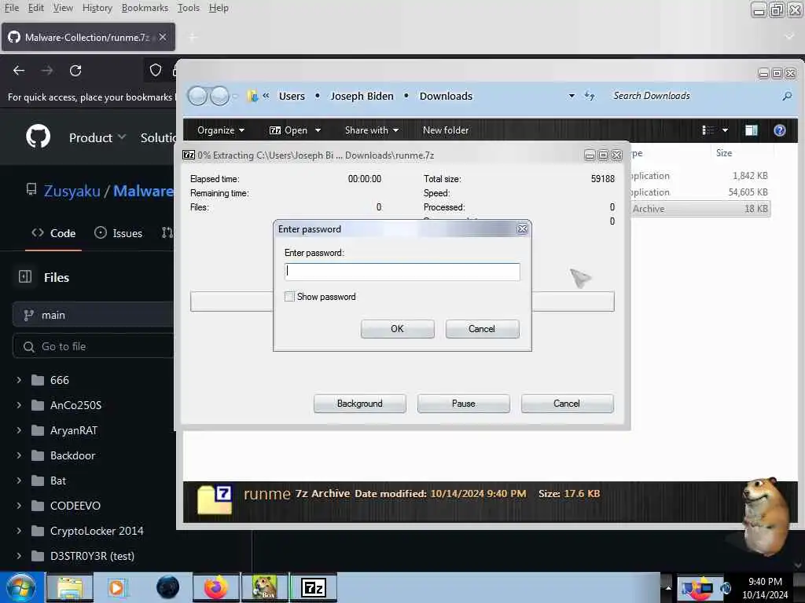Sort by the Size column header

(724, 153)
